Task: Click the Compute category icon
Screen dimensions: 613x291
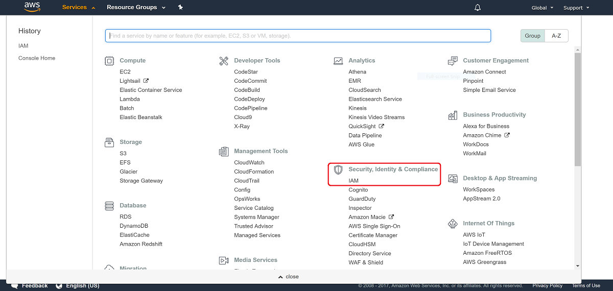Action: pyautogui.click(x=109, y=61)
